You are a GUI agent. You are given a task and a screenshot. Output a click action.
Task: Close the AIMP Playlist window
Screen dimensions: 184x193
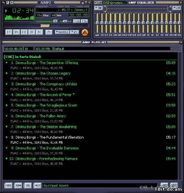click(181, 42)
